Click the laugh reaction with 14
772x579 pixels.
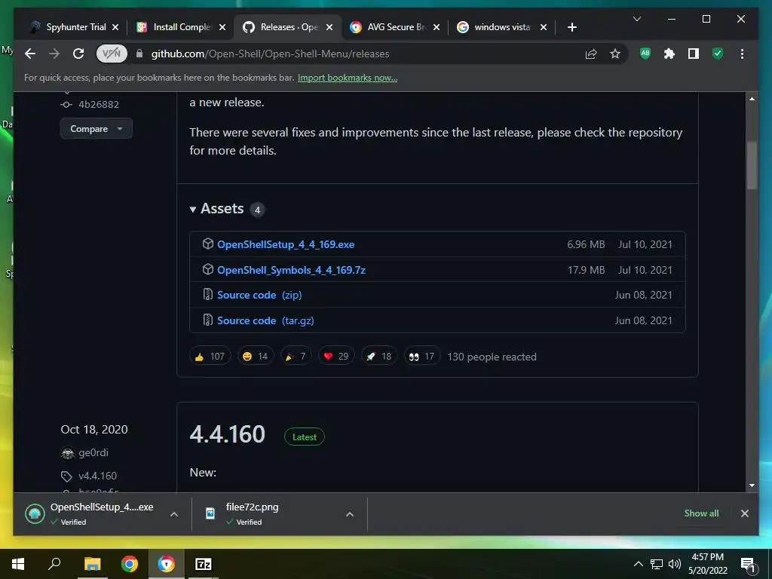point(255,357)
